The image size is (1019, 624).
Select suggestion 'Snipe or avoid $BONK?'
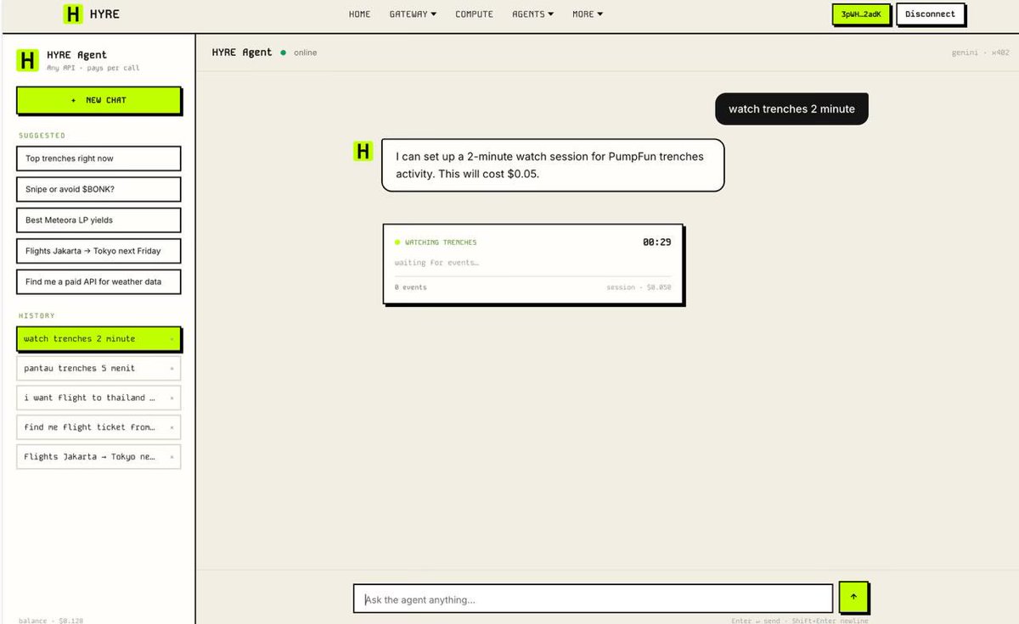(99, 189)
